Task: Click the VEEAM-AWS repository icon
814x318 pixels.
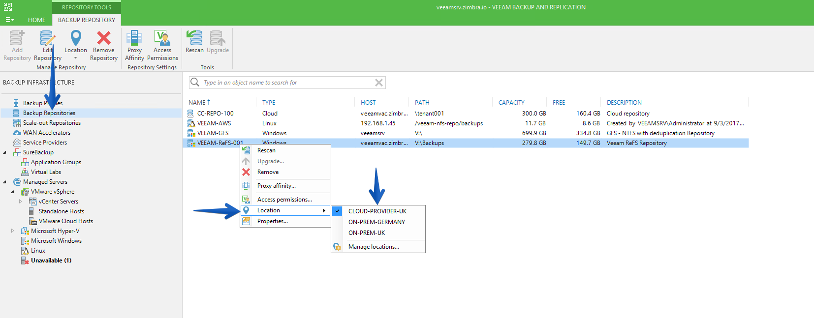Action: pos(191,123)
